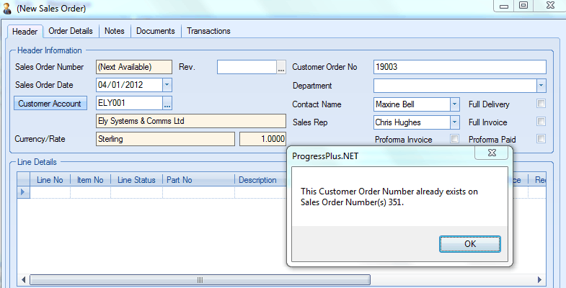Open the Sales Rep dropdown
The image size is (566, 288).
tap(454, 122)
